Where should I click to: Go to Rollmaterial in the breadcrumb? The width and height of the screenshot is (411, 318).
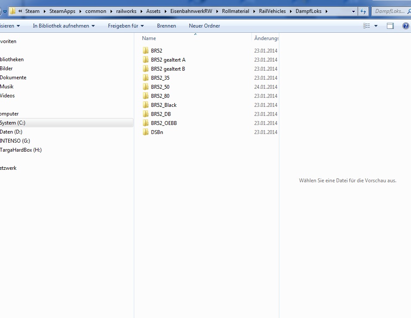pos(235,11)
